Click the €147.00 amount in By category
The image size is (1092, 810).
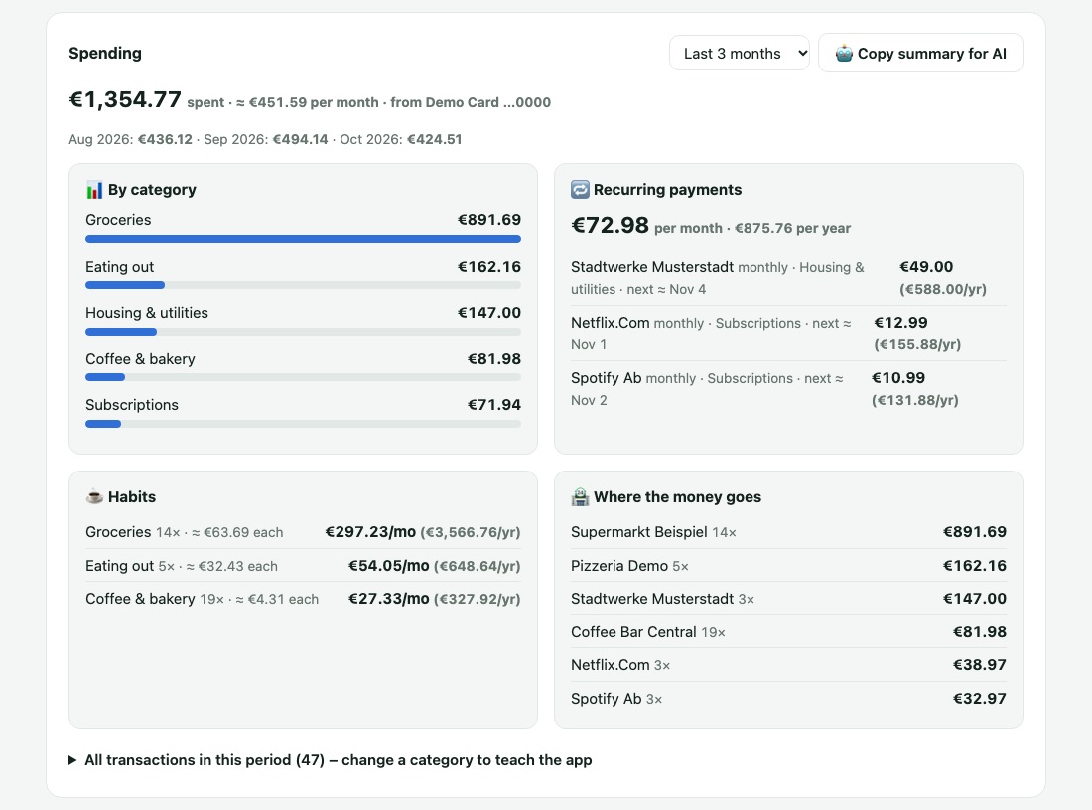pyautogui.click(x=488, y=313)
